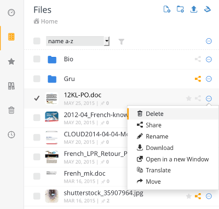
Task: Select the Files icon in sidebar
Action: (11, 37)
